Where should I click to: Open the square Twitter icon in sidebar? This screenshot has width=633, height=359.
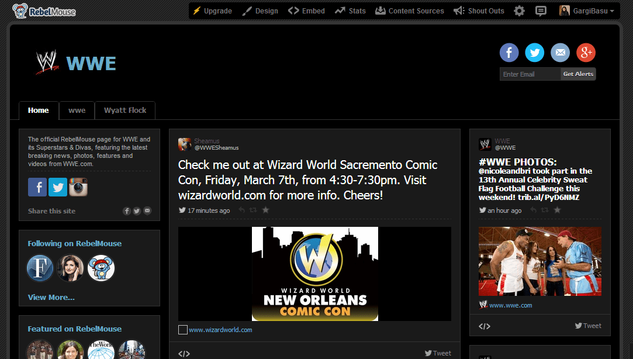(58, 187)
